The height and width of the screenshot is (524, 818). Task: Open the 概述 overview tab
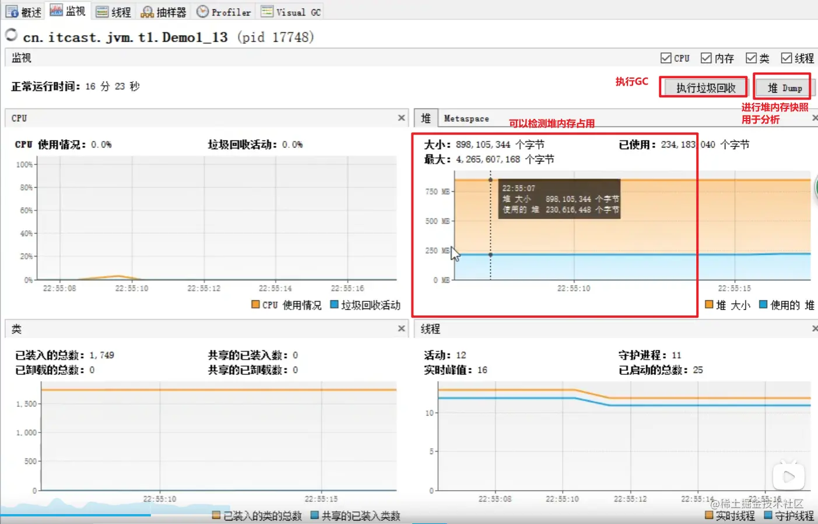click(23, 12)
